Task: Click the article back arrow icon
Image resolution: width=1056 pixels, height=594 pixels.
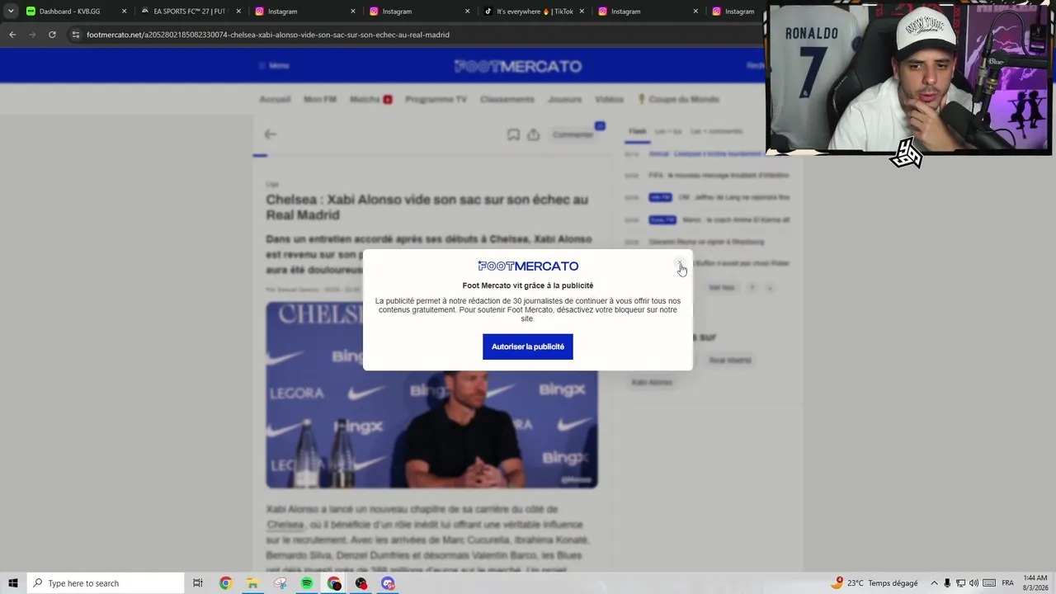Action: tap(270, 134)
